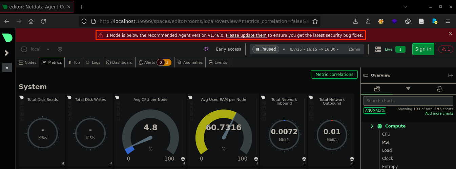Select Load in the Compute tree
Image resolution: width=456 pixels, height=169 pixels.
(x=387, y=150)
